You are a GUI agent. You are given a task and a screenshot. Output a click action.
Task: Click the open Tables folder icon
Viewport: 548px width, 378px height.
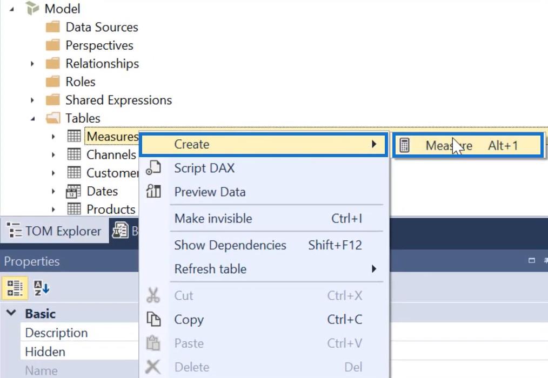click(53, 118)
